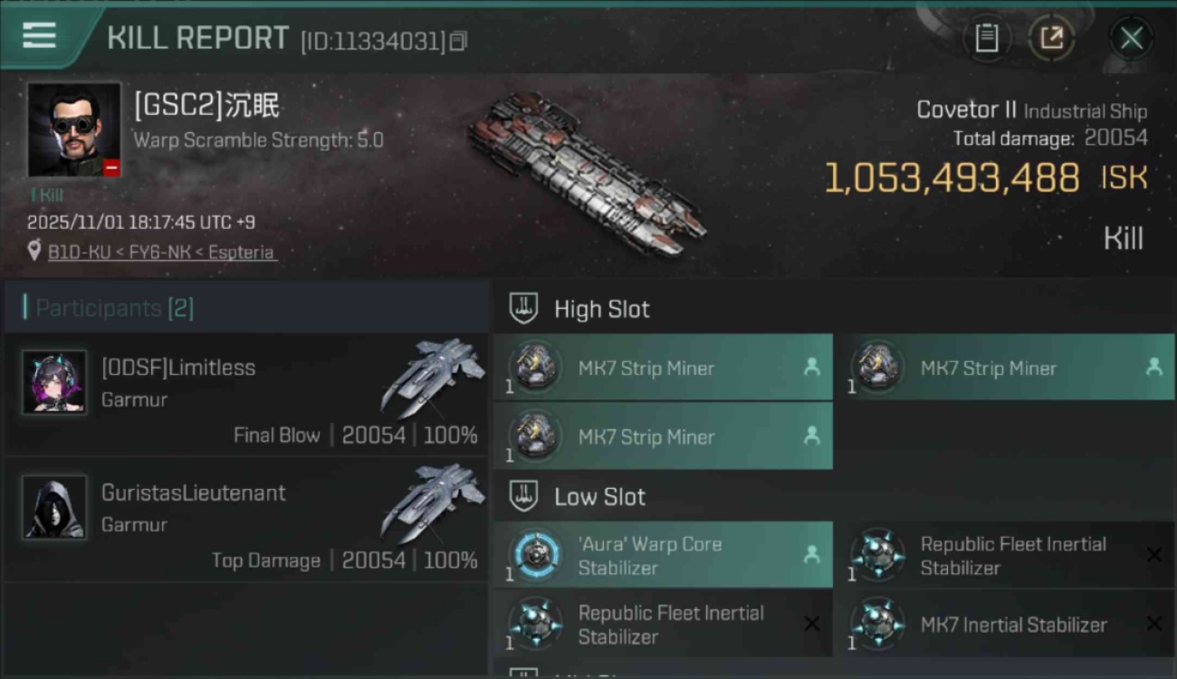
Task: Click GuristasLieutenant's hooded avatar
Action: tap(54, 507)
